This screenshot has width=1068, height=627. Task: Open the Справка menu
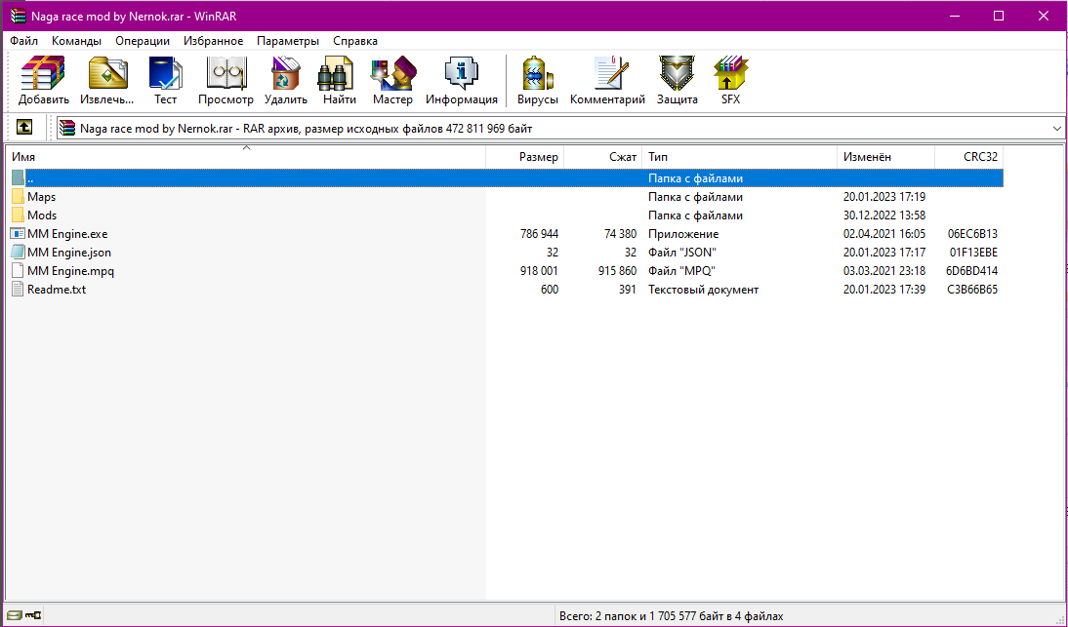tap(355, 41)
